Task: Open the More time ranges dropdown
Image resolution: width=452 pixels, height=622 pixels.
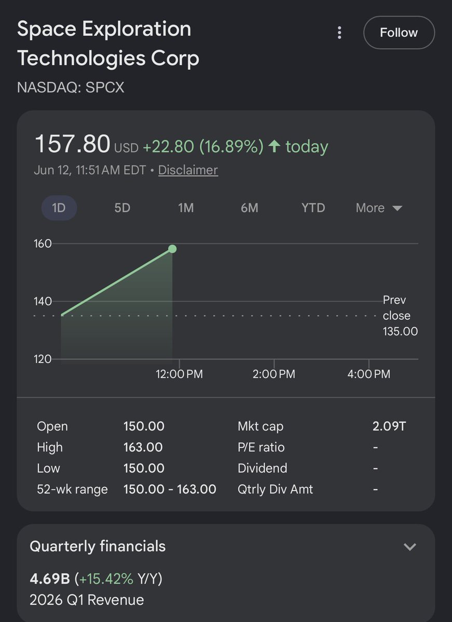Action: pyautogui.click(x=379, y=208)
